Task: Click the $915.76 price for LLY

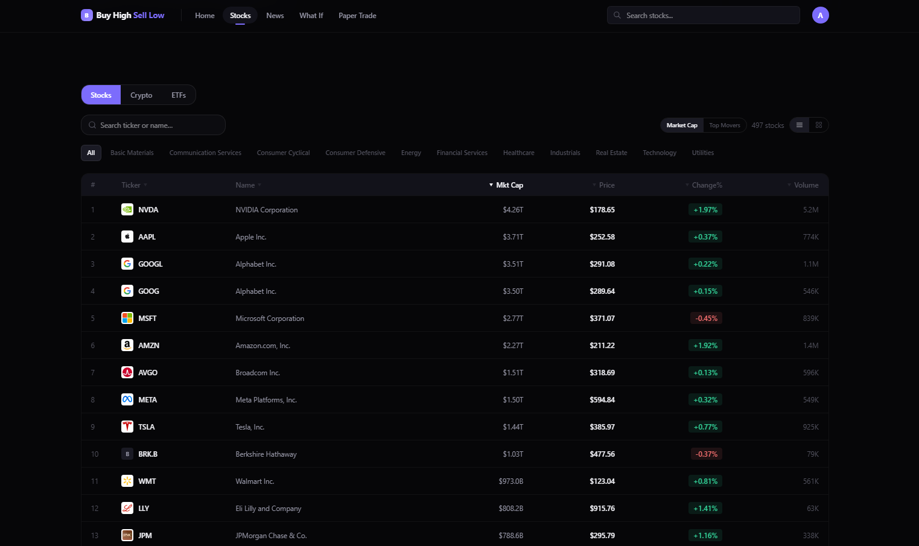Action: click(x=602, y=508)
